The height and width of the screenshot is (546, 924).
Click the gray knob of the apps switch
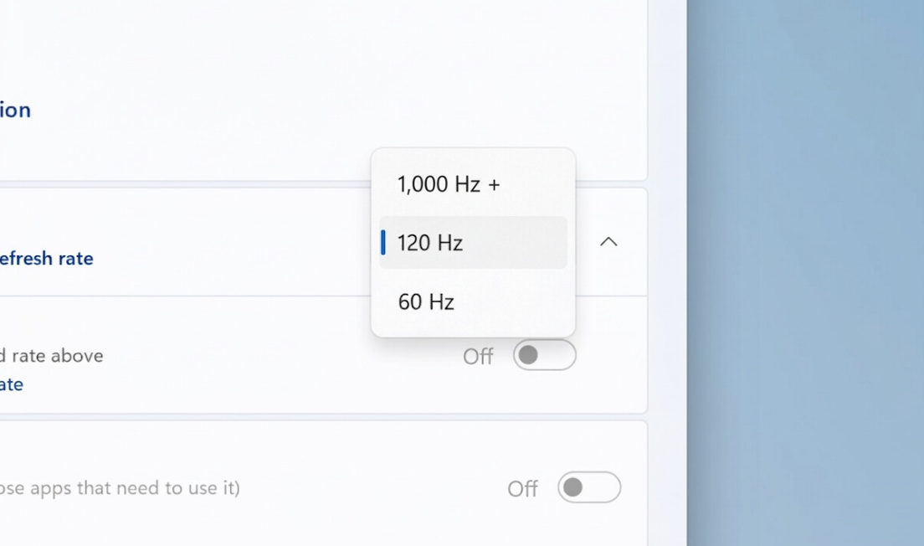572,487
